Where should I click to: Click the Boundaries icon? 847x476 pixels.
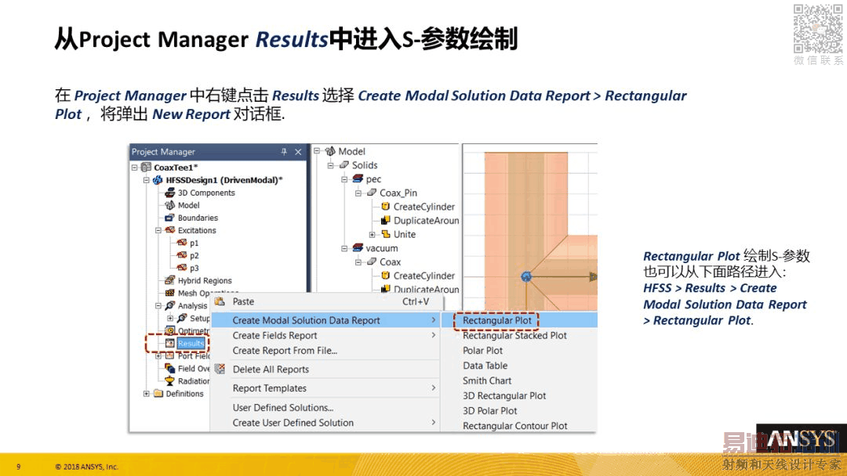169,218
